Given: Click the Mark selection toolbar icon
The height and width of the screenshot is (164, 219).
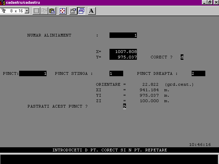Looking at the screenshot, I should tap(36, 11).
